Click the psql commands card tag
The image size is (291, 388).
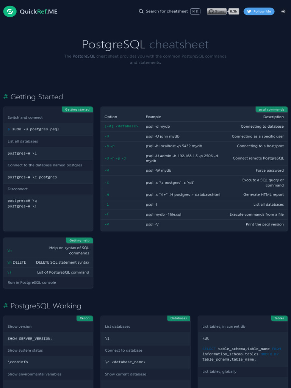[x=271, y=110]
